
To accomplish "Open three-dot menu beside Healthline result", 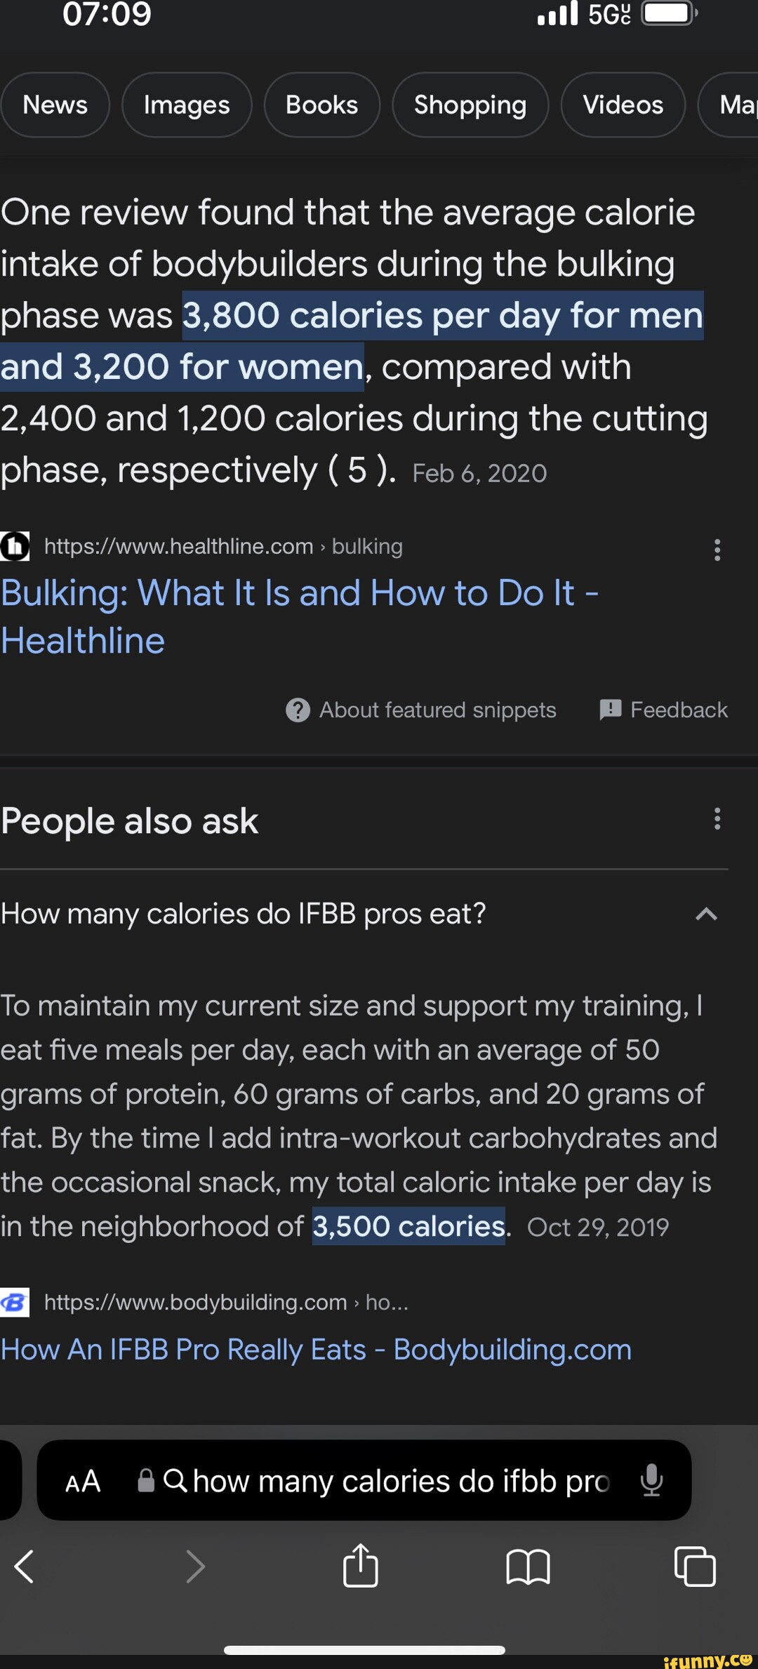I will tap(717, 550).
